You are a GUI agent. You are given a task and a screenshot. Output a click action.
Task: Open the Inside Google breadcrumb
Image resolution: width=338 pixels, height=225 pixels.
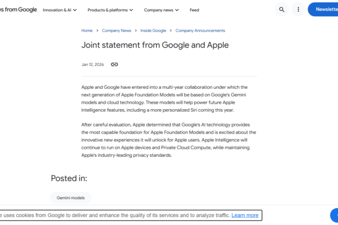click(x=153, y=30)
